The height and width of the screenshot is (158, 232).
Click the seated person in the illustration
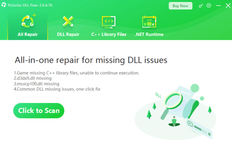click(174, 122)
